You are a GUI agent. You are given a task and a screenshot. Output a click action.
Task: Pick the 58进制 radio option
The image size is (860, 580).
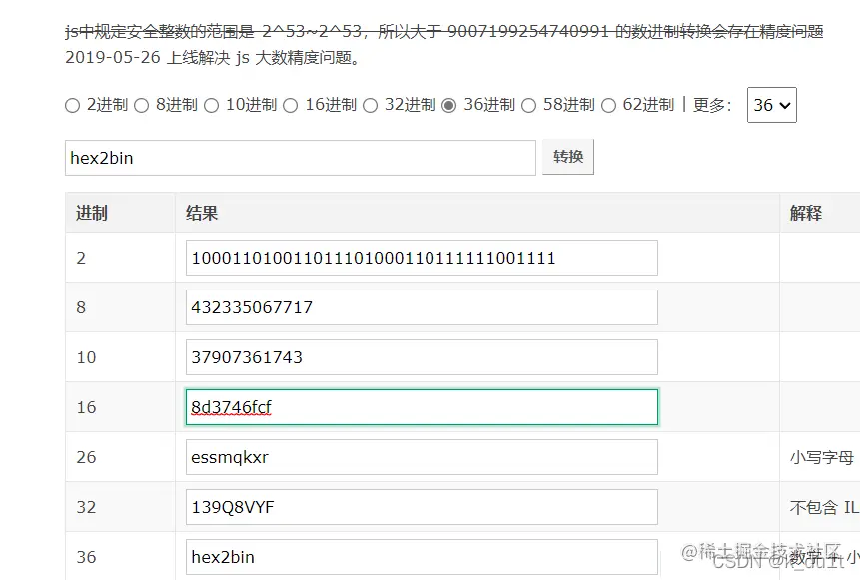tap(528, 105)
